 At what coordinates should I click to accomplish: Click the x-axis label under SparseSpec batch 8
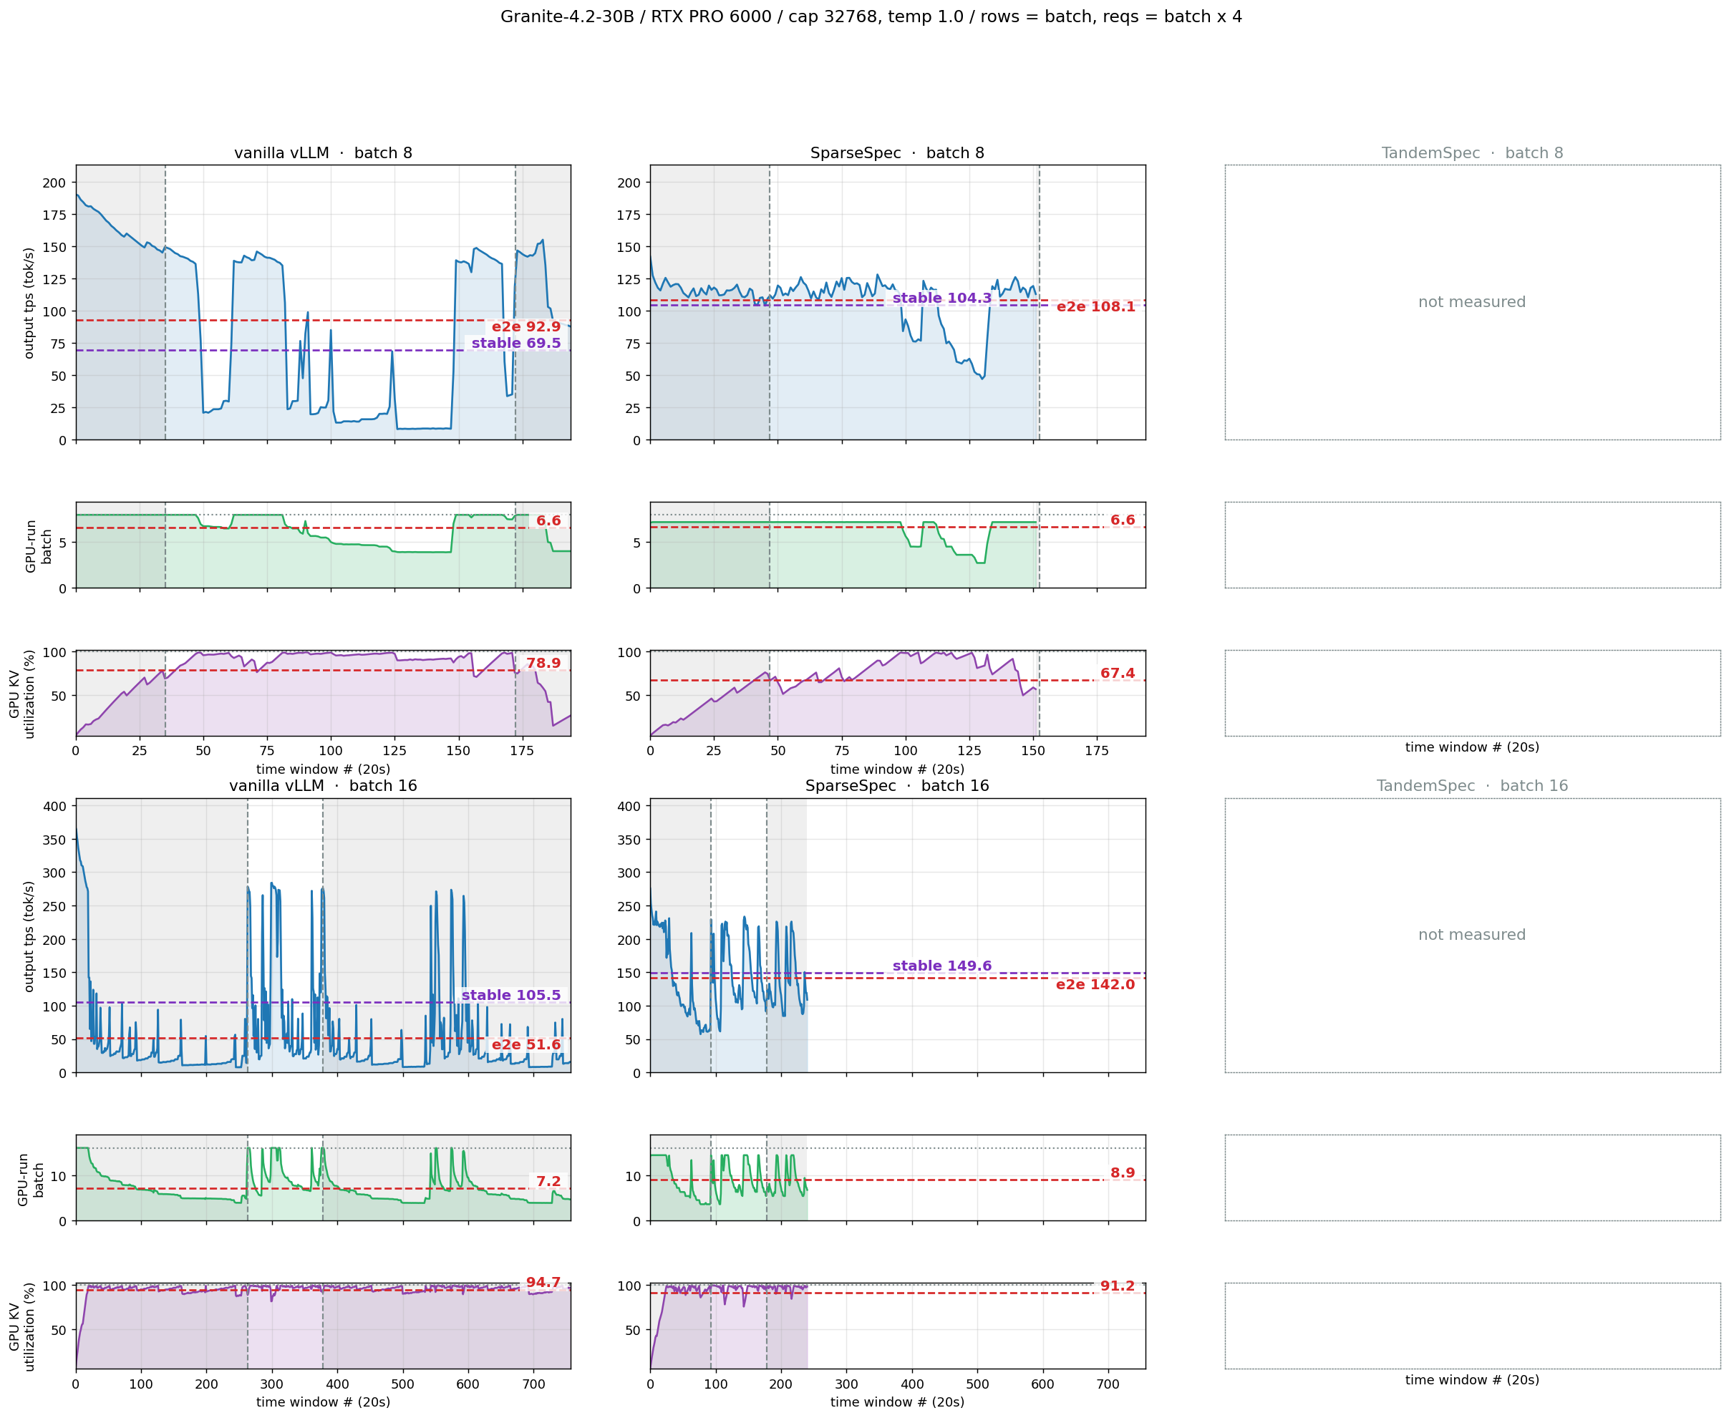[897, 769]
